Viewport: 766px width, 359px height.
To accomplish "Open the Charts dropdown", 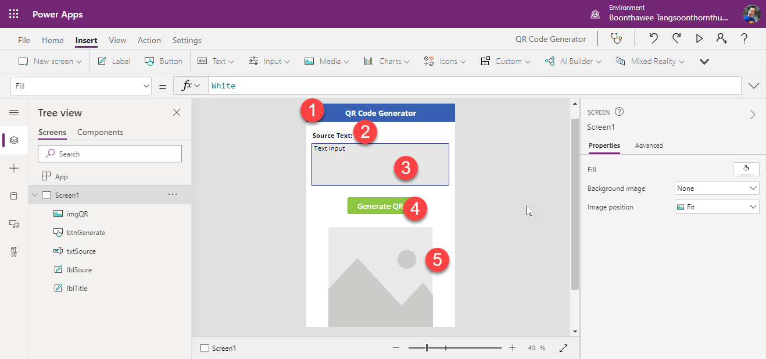I will (386, 61).
